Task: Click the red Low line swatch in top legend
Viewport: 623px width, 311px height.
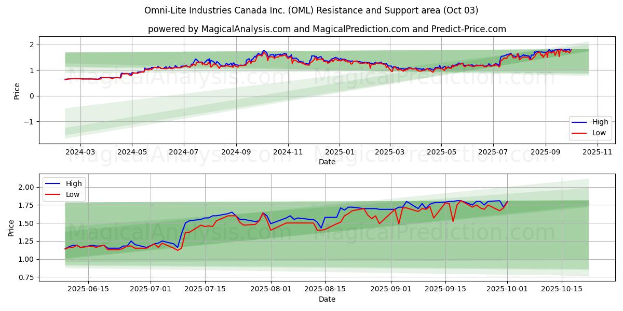Action: 579,133
